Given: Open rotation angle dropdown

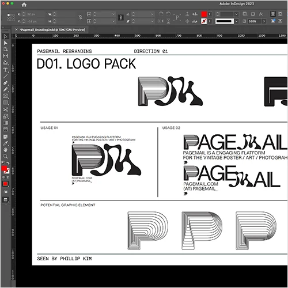Looking at the screenshot, I should 152,14.
